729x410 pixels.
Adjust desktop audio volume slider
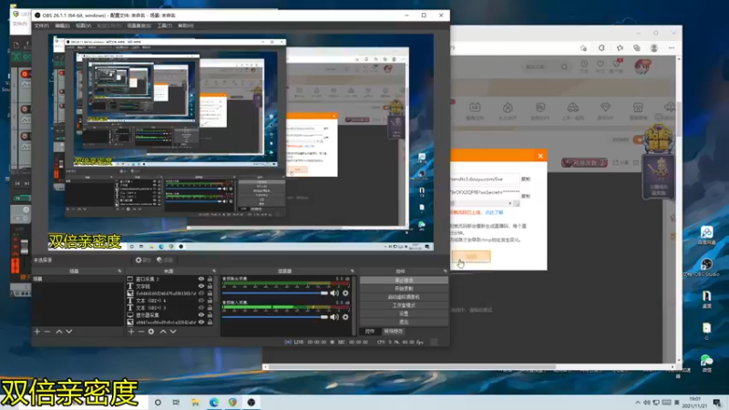(275, 293)
